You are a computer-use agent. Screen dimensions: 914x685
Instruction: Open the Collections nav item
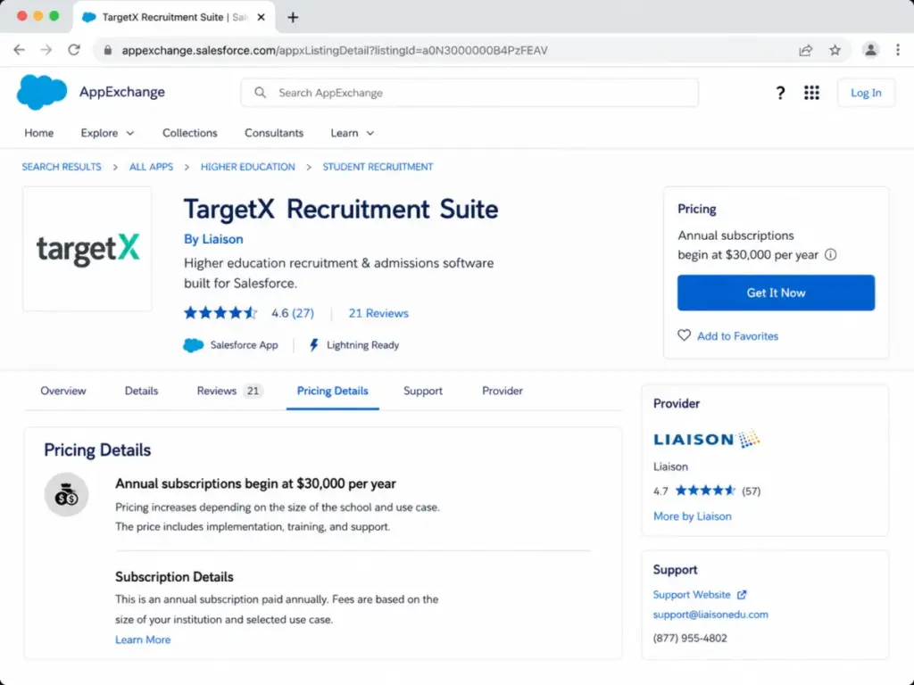189,134
